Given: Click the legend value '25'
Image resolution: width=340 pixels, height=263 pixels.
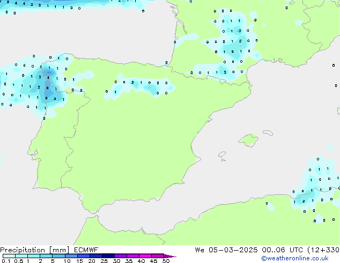Looking at the screenshot, I should point(104,261).
